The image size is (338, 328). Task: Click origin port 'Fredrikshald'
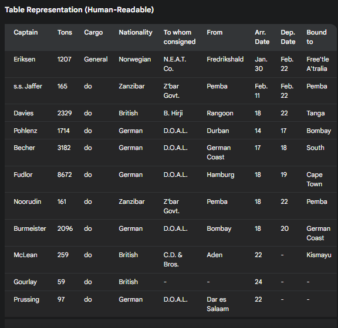pos(225,59)
